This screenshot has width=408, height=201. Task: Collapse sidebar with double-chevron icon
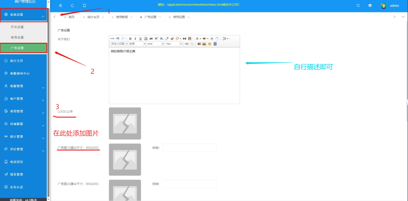(x=61, y=6)
